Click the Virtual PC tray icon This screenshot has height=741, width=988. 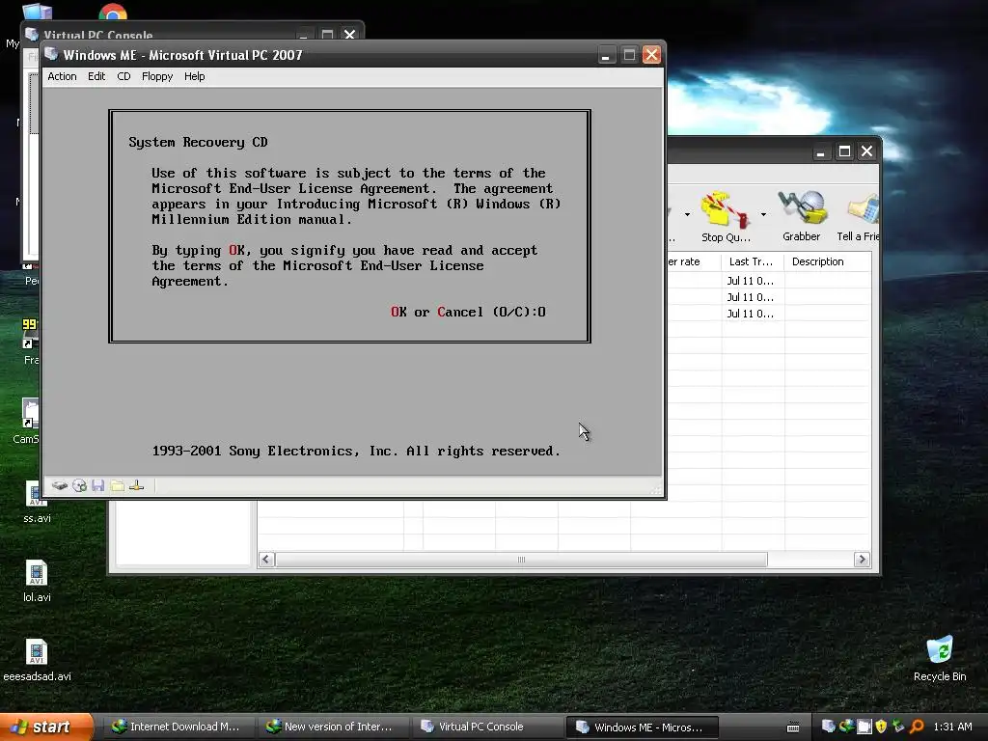829,727
